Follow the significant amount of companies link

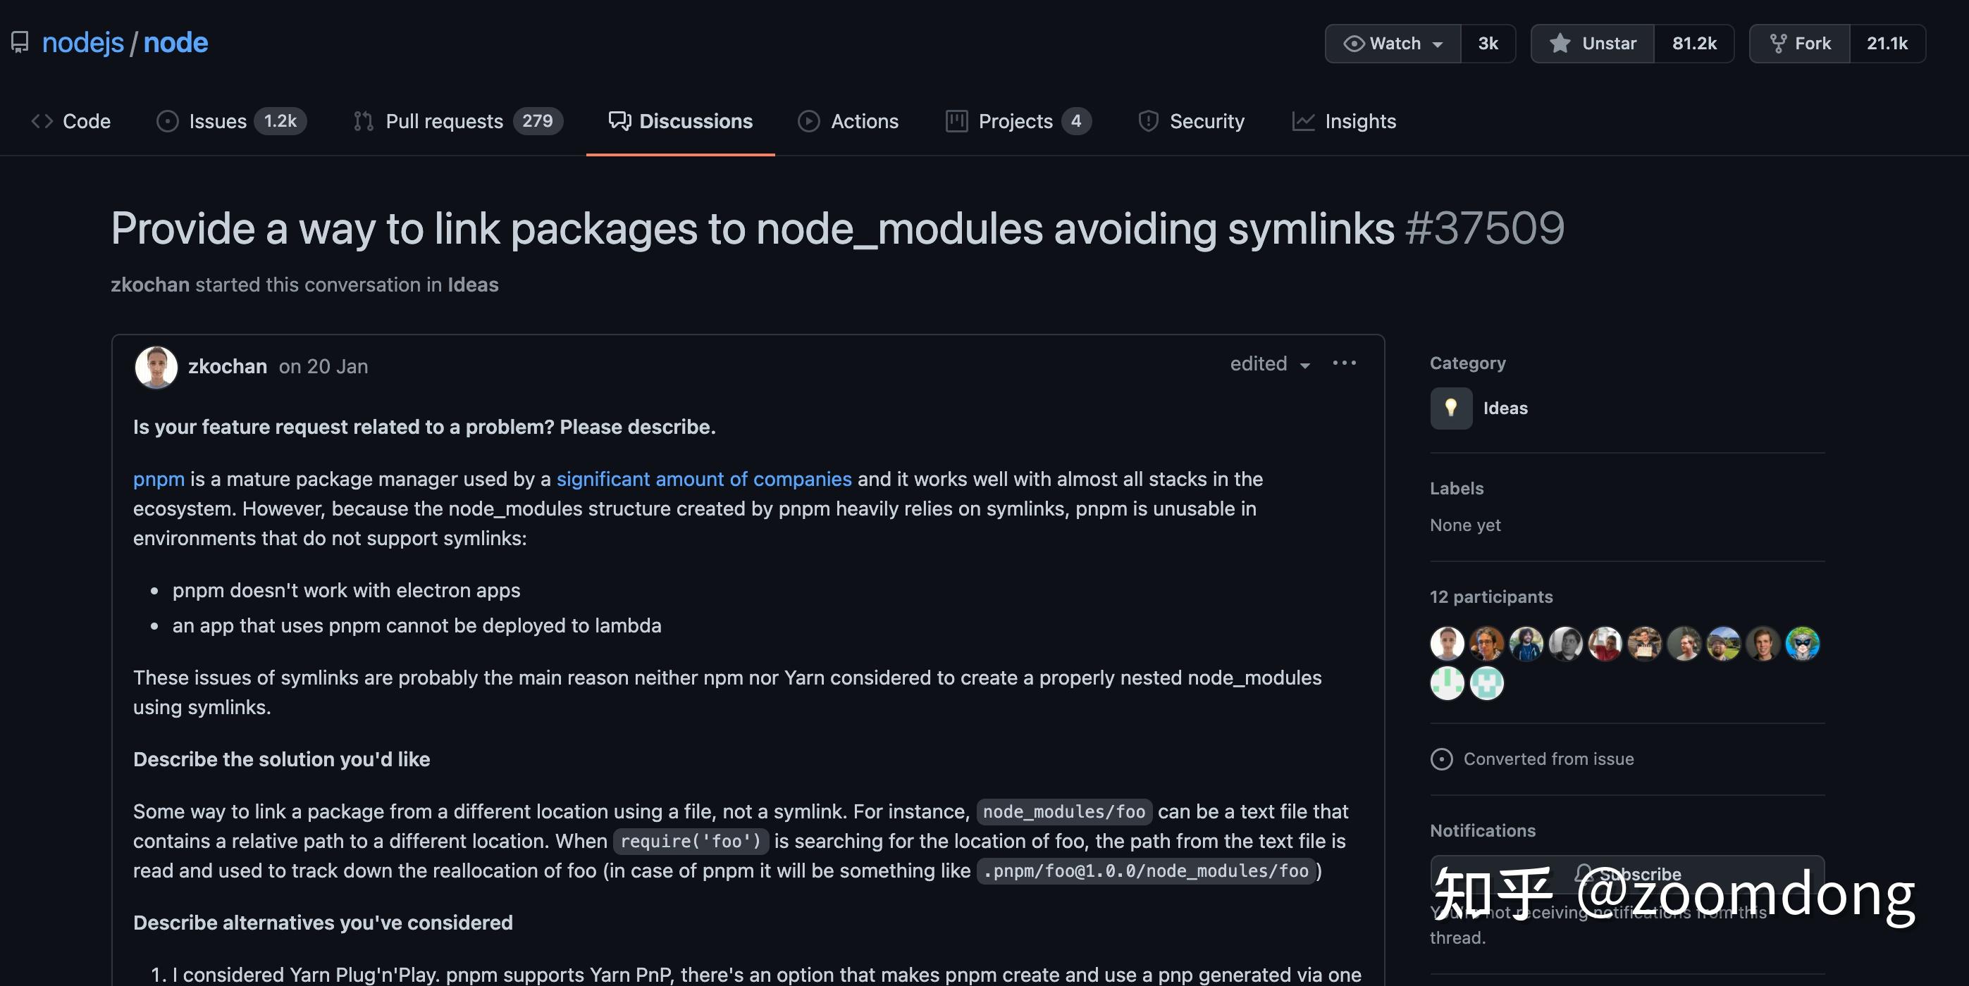[703, 479]
